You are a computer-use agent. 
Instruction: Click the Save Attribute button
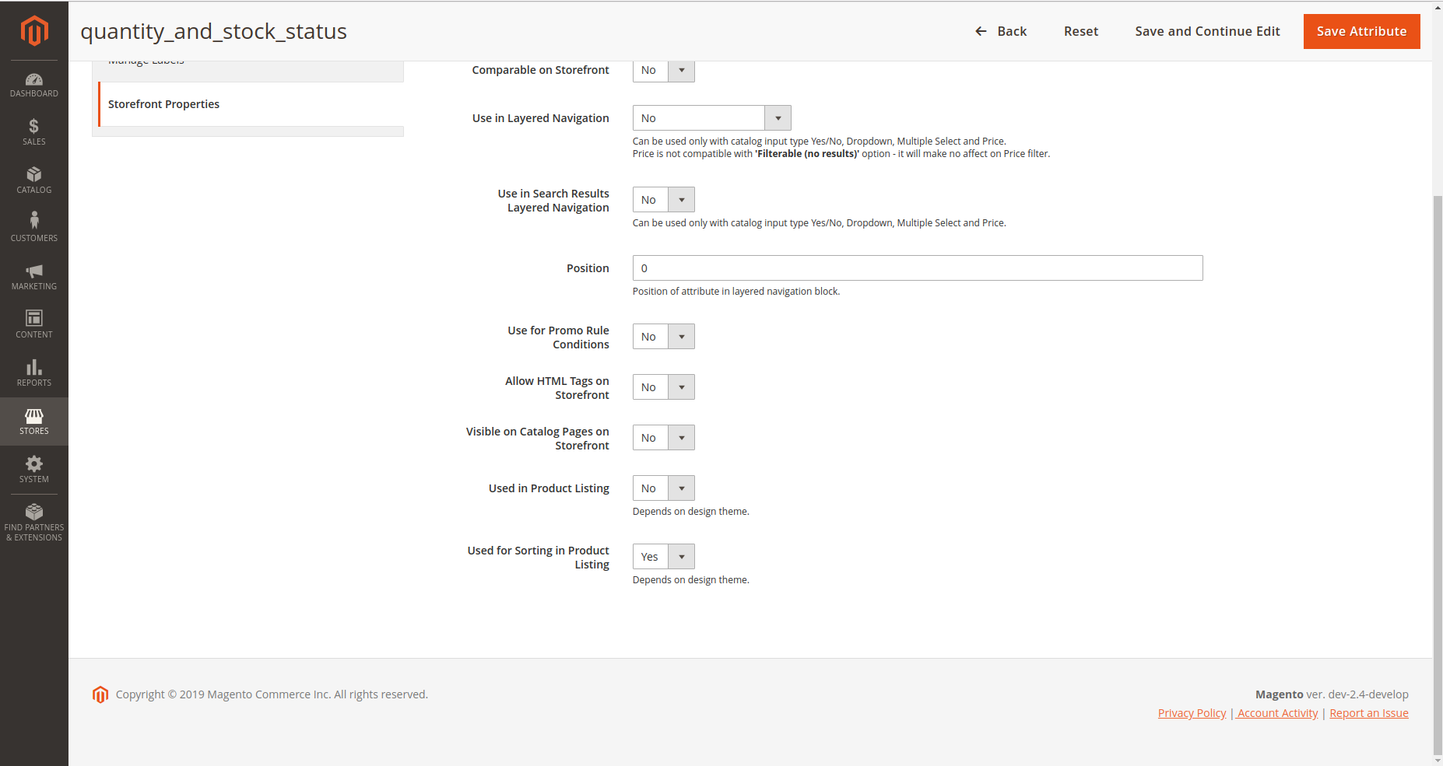[x=1361, y=31]
